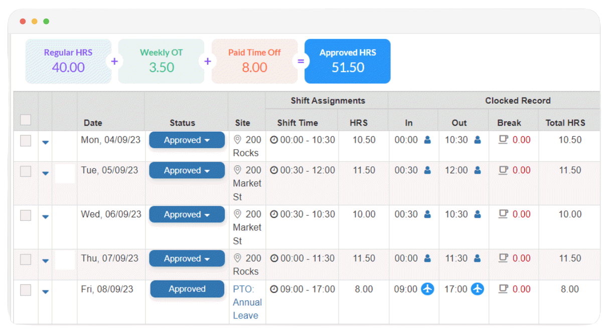Viewport: 607px width, 329px height.
Task: Expand the Thu, 07/09/23 row arrow
Action: tap(45, 261)
